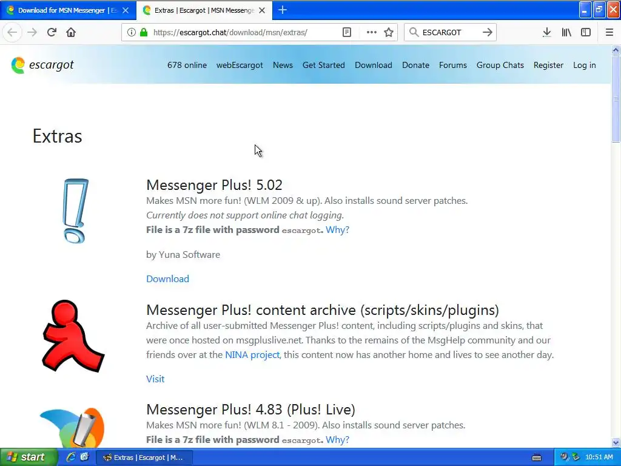Screen dimensions: 621x466
Task: Click the Extras page heading
Action: coord(57,136)
